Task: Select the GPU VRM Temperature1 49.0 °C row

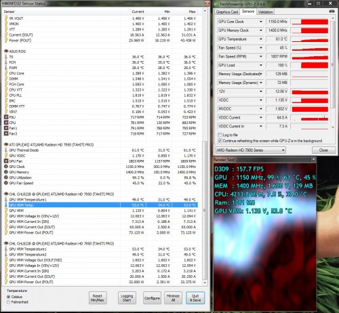Action: click(101, 200)
